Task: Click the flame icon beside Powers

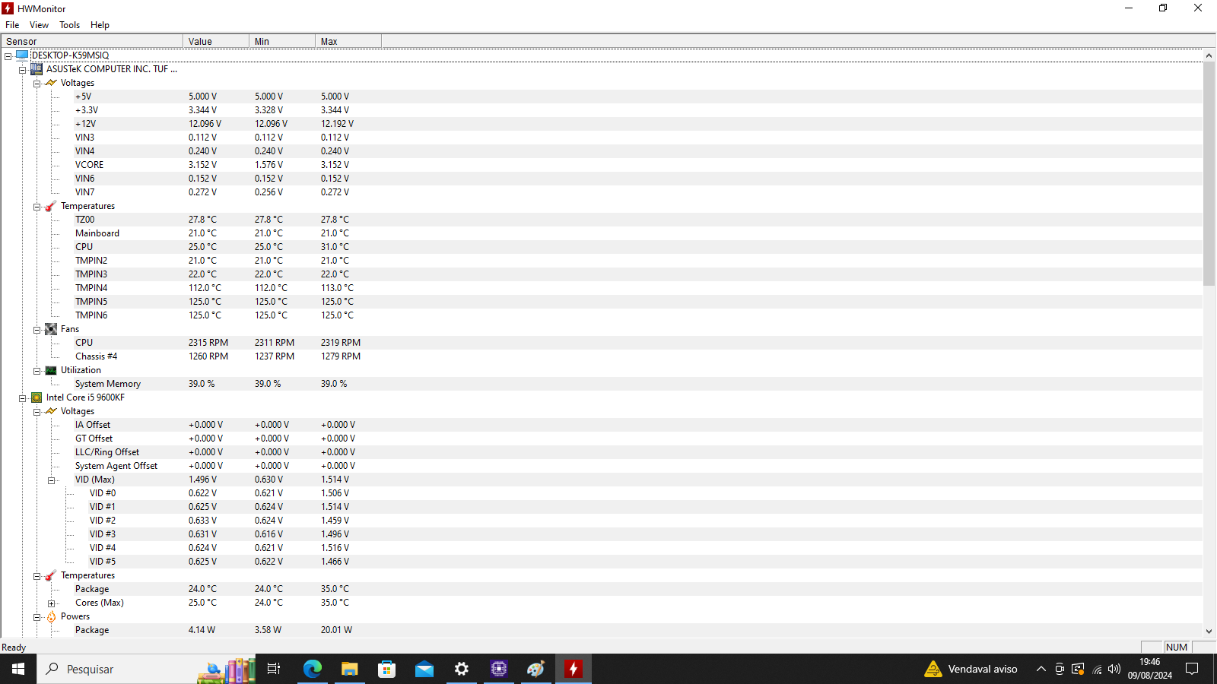Action: click(51, 616)
